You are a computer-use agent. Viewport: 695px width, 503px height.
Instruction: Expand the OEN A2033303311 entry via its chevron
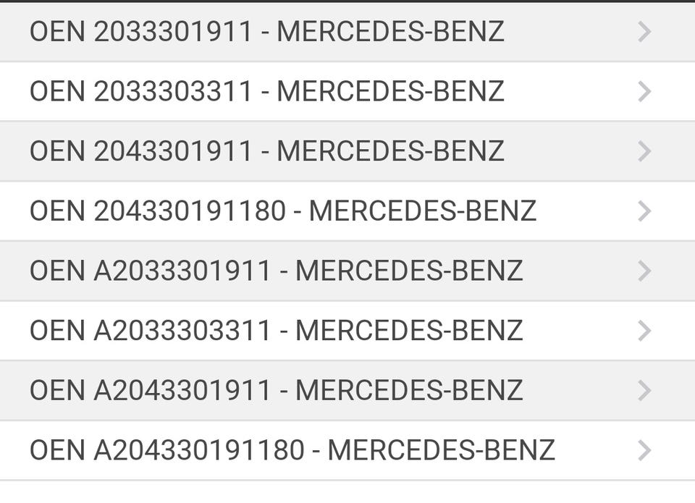tap(644, 331)
